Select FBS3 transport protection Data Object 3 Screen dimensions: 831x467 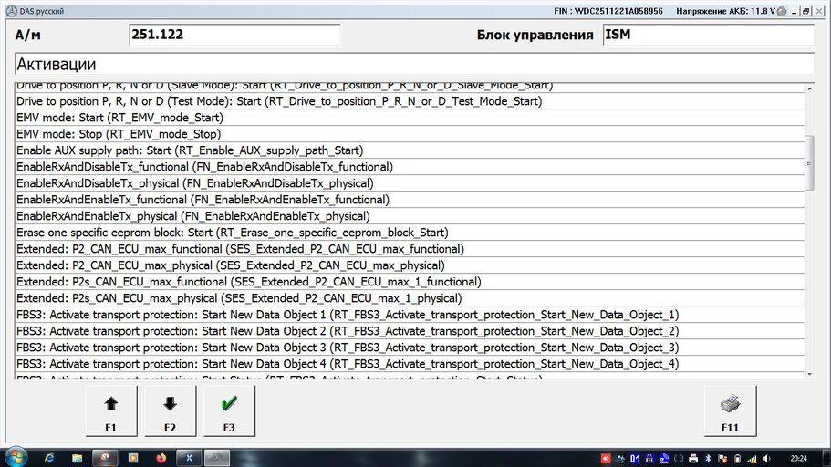[x=410, y=348]
